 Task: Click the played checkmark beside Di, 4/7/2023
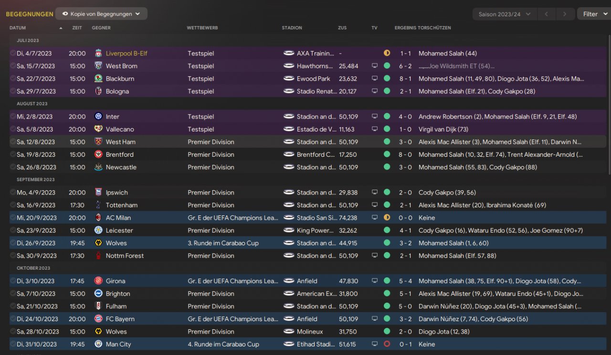point(13,53)
